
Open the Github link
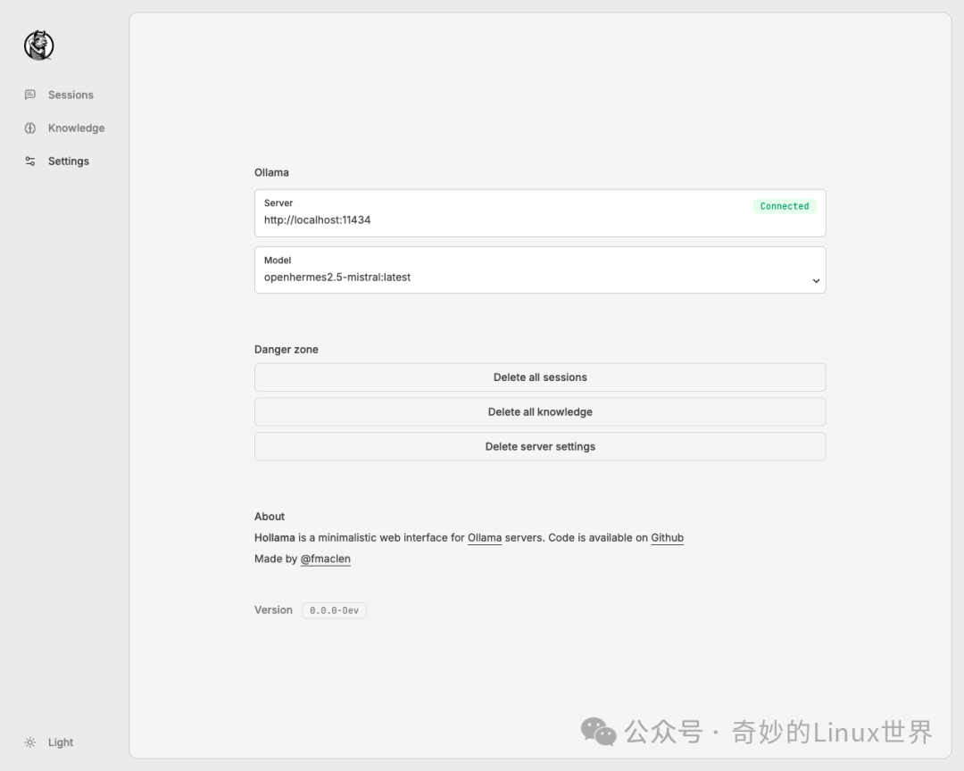667,537
